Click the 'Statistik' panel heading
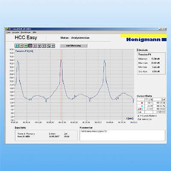 142,50
